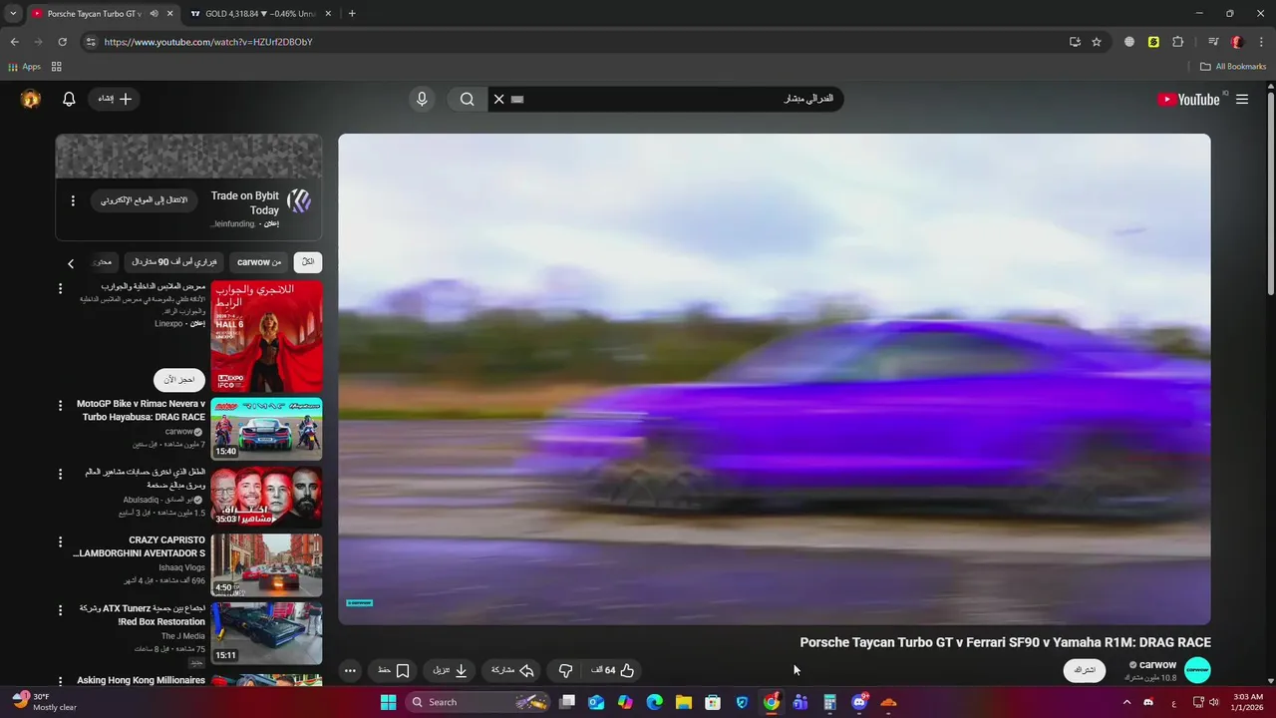Image resolution: width=1276 pixels, height=718 pixels.
Task: Open options menu for Bybit ad
Action: coord(73,200)
